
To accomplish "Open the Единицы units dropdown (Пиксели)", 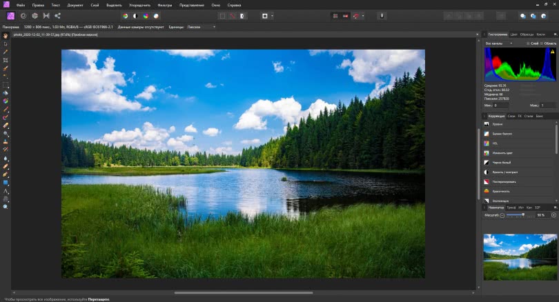I will [x=201, y=27].
